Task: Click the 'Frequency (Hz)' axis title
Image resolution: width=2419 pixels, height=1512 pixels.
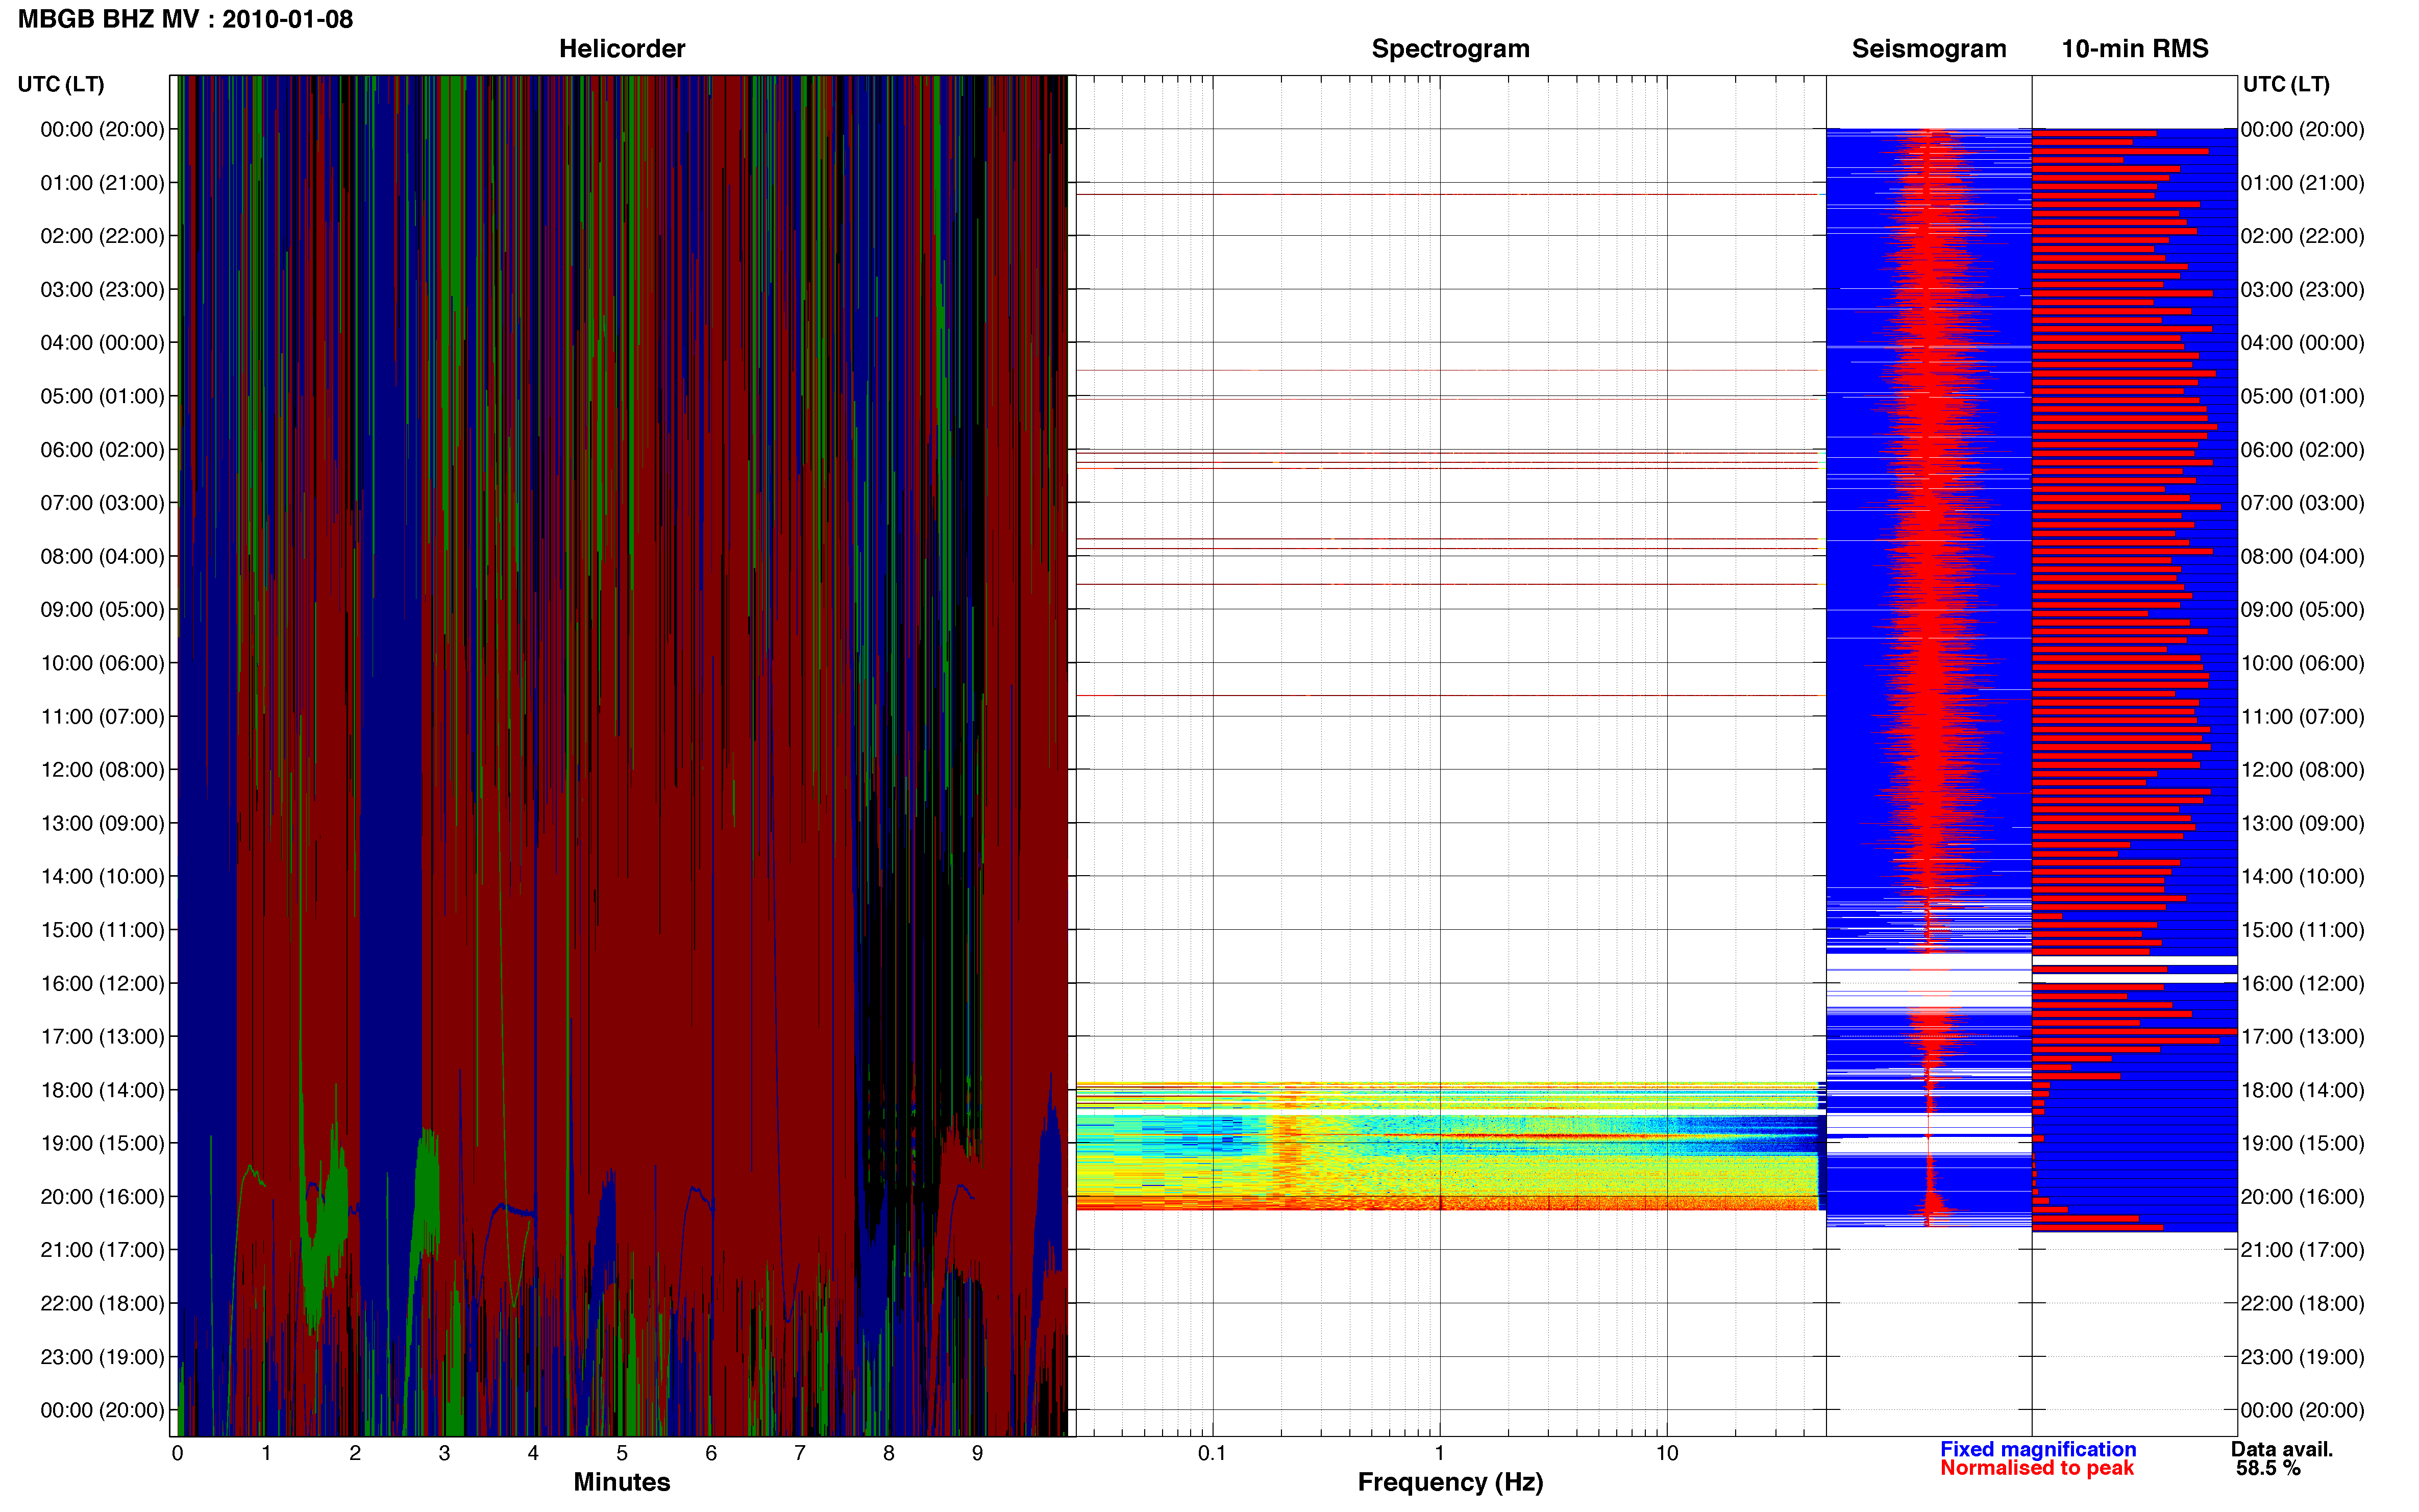Action: [1450, 1483]
